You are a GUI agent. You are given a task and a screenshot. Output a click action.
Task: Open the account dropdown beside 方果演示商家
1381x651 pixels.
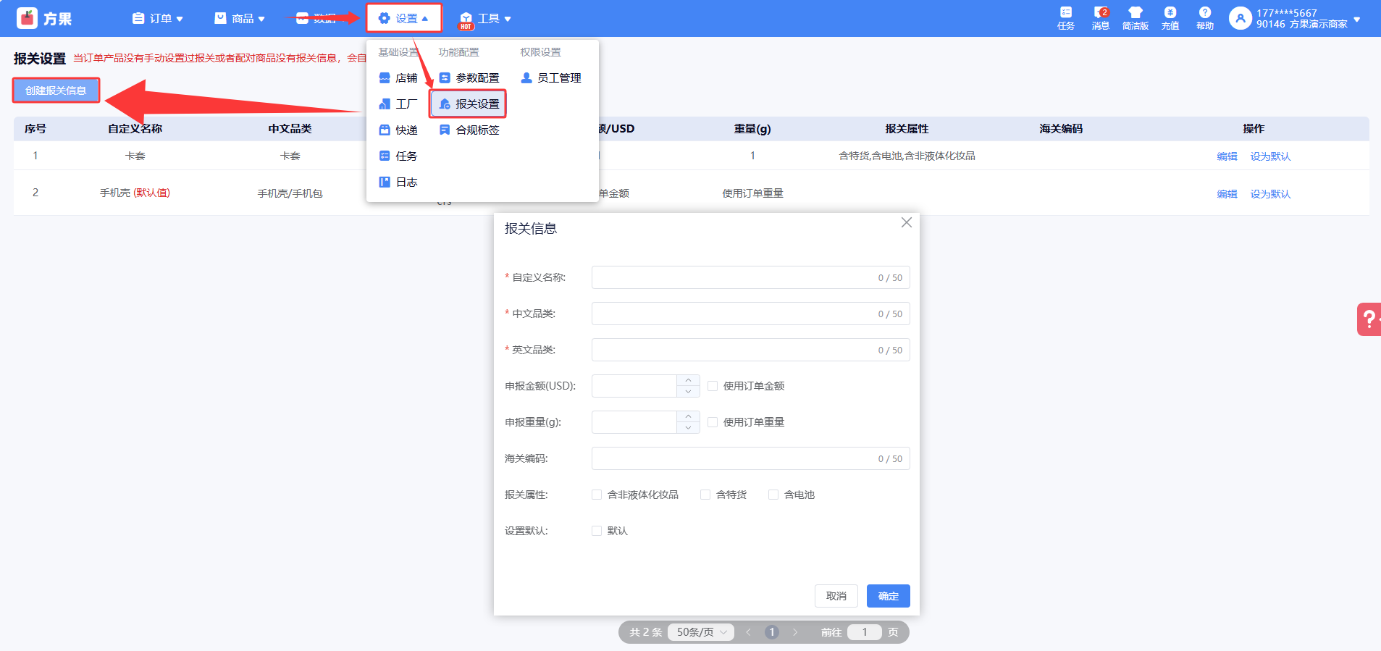(x=1356, y=19)
